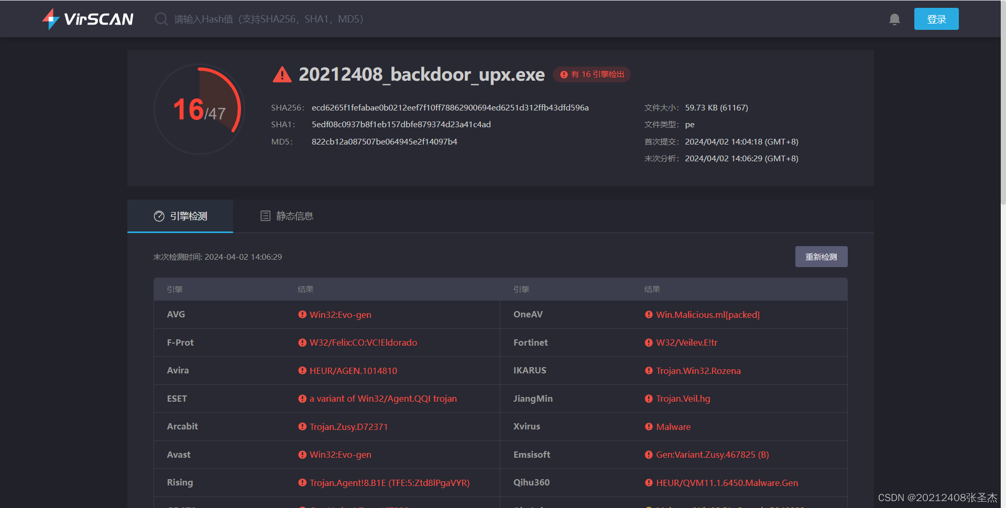Click the first submission time value
Viewport: 1006px width, 508px height.
tap(741, 141)
